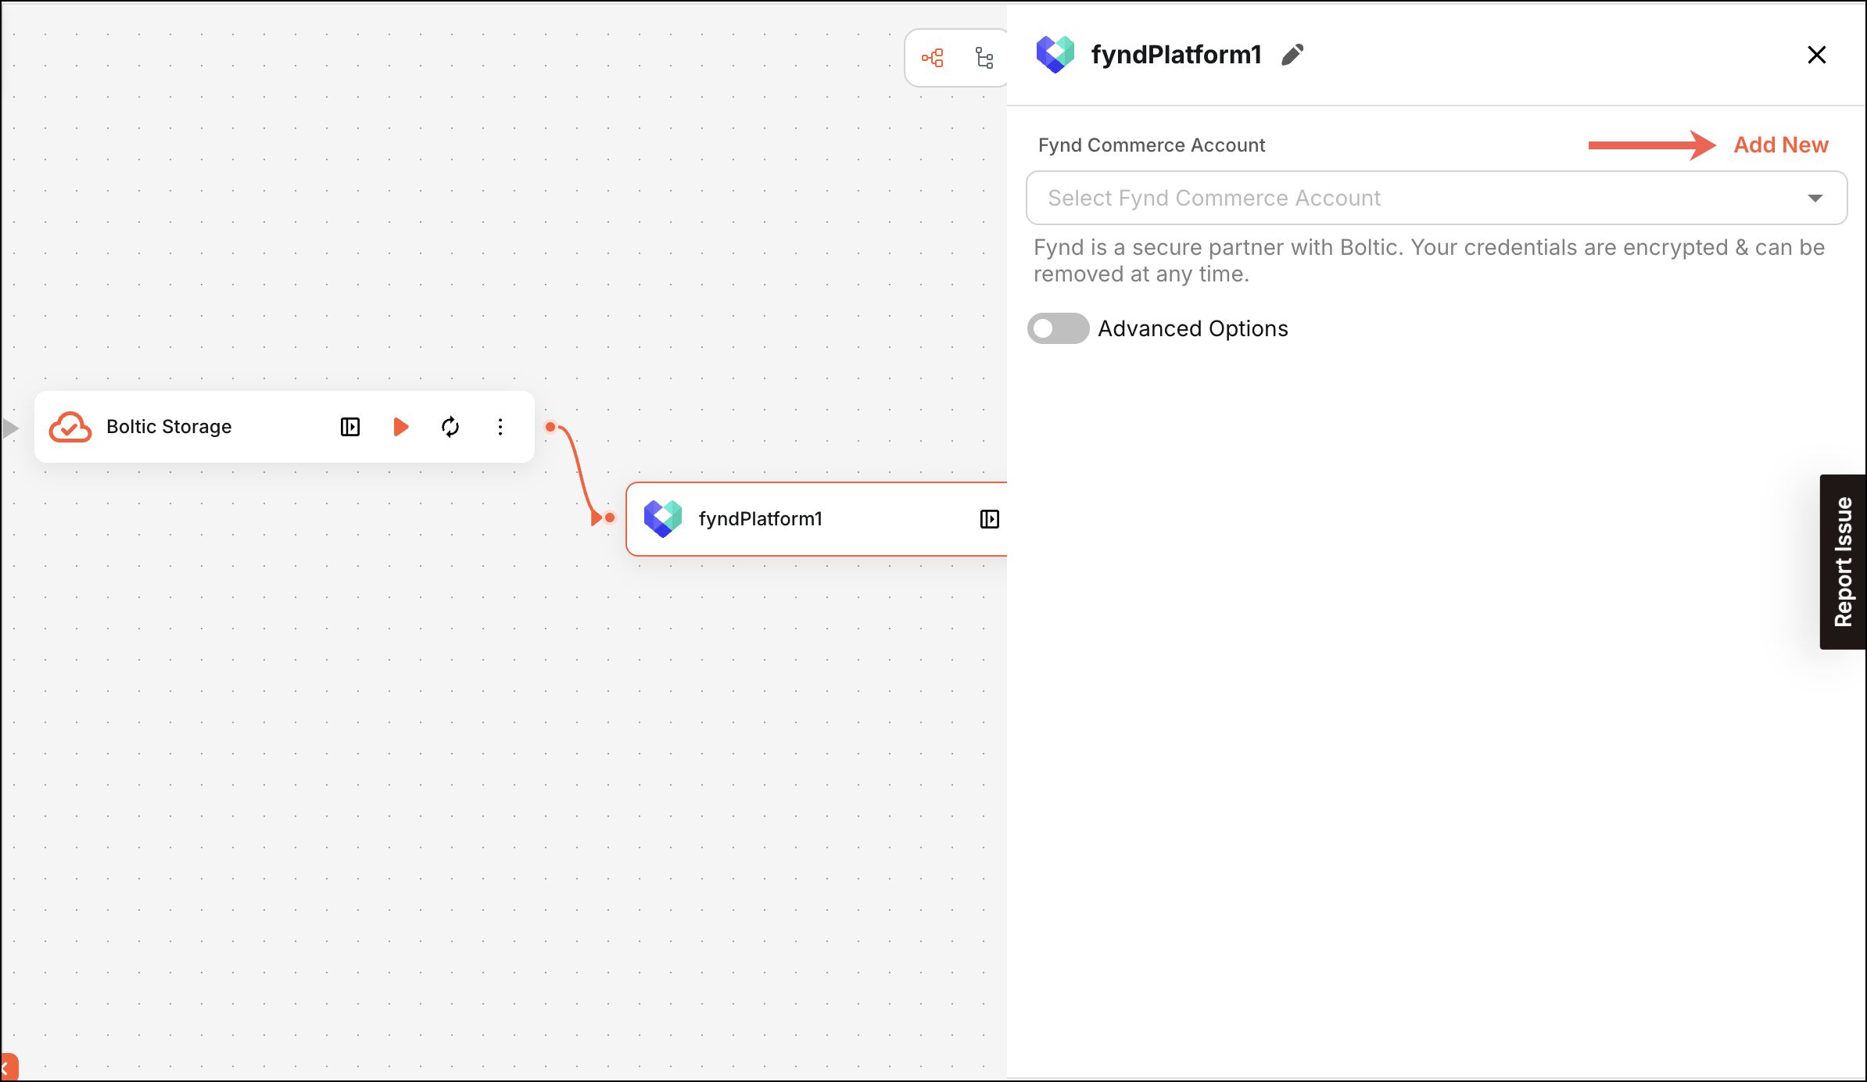Select the Boltic Storage node
This screenshot has width=1867, height=1082.
(x=285, y=427)
